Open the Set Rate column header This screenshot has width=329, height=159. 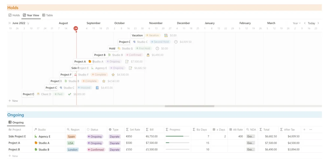[134, 130]
